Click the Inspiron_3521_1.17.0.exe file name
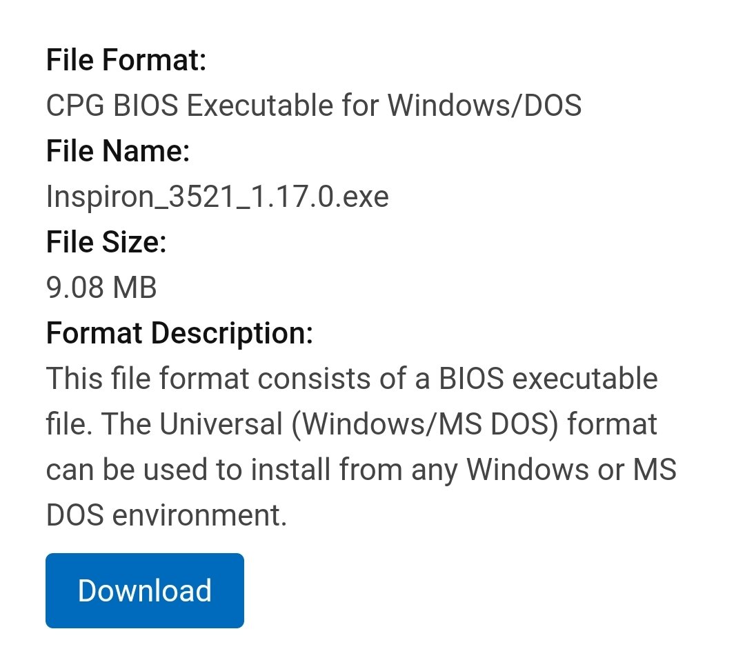Image resolution: width=745 pixels, height=669 pixels. (x=217, y=197)
